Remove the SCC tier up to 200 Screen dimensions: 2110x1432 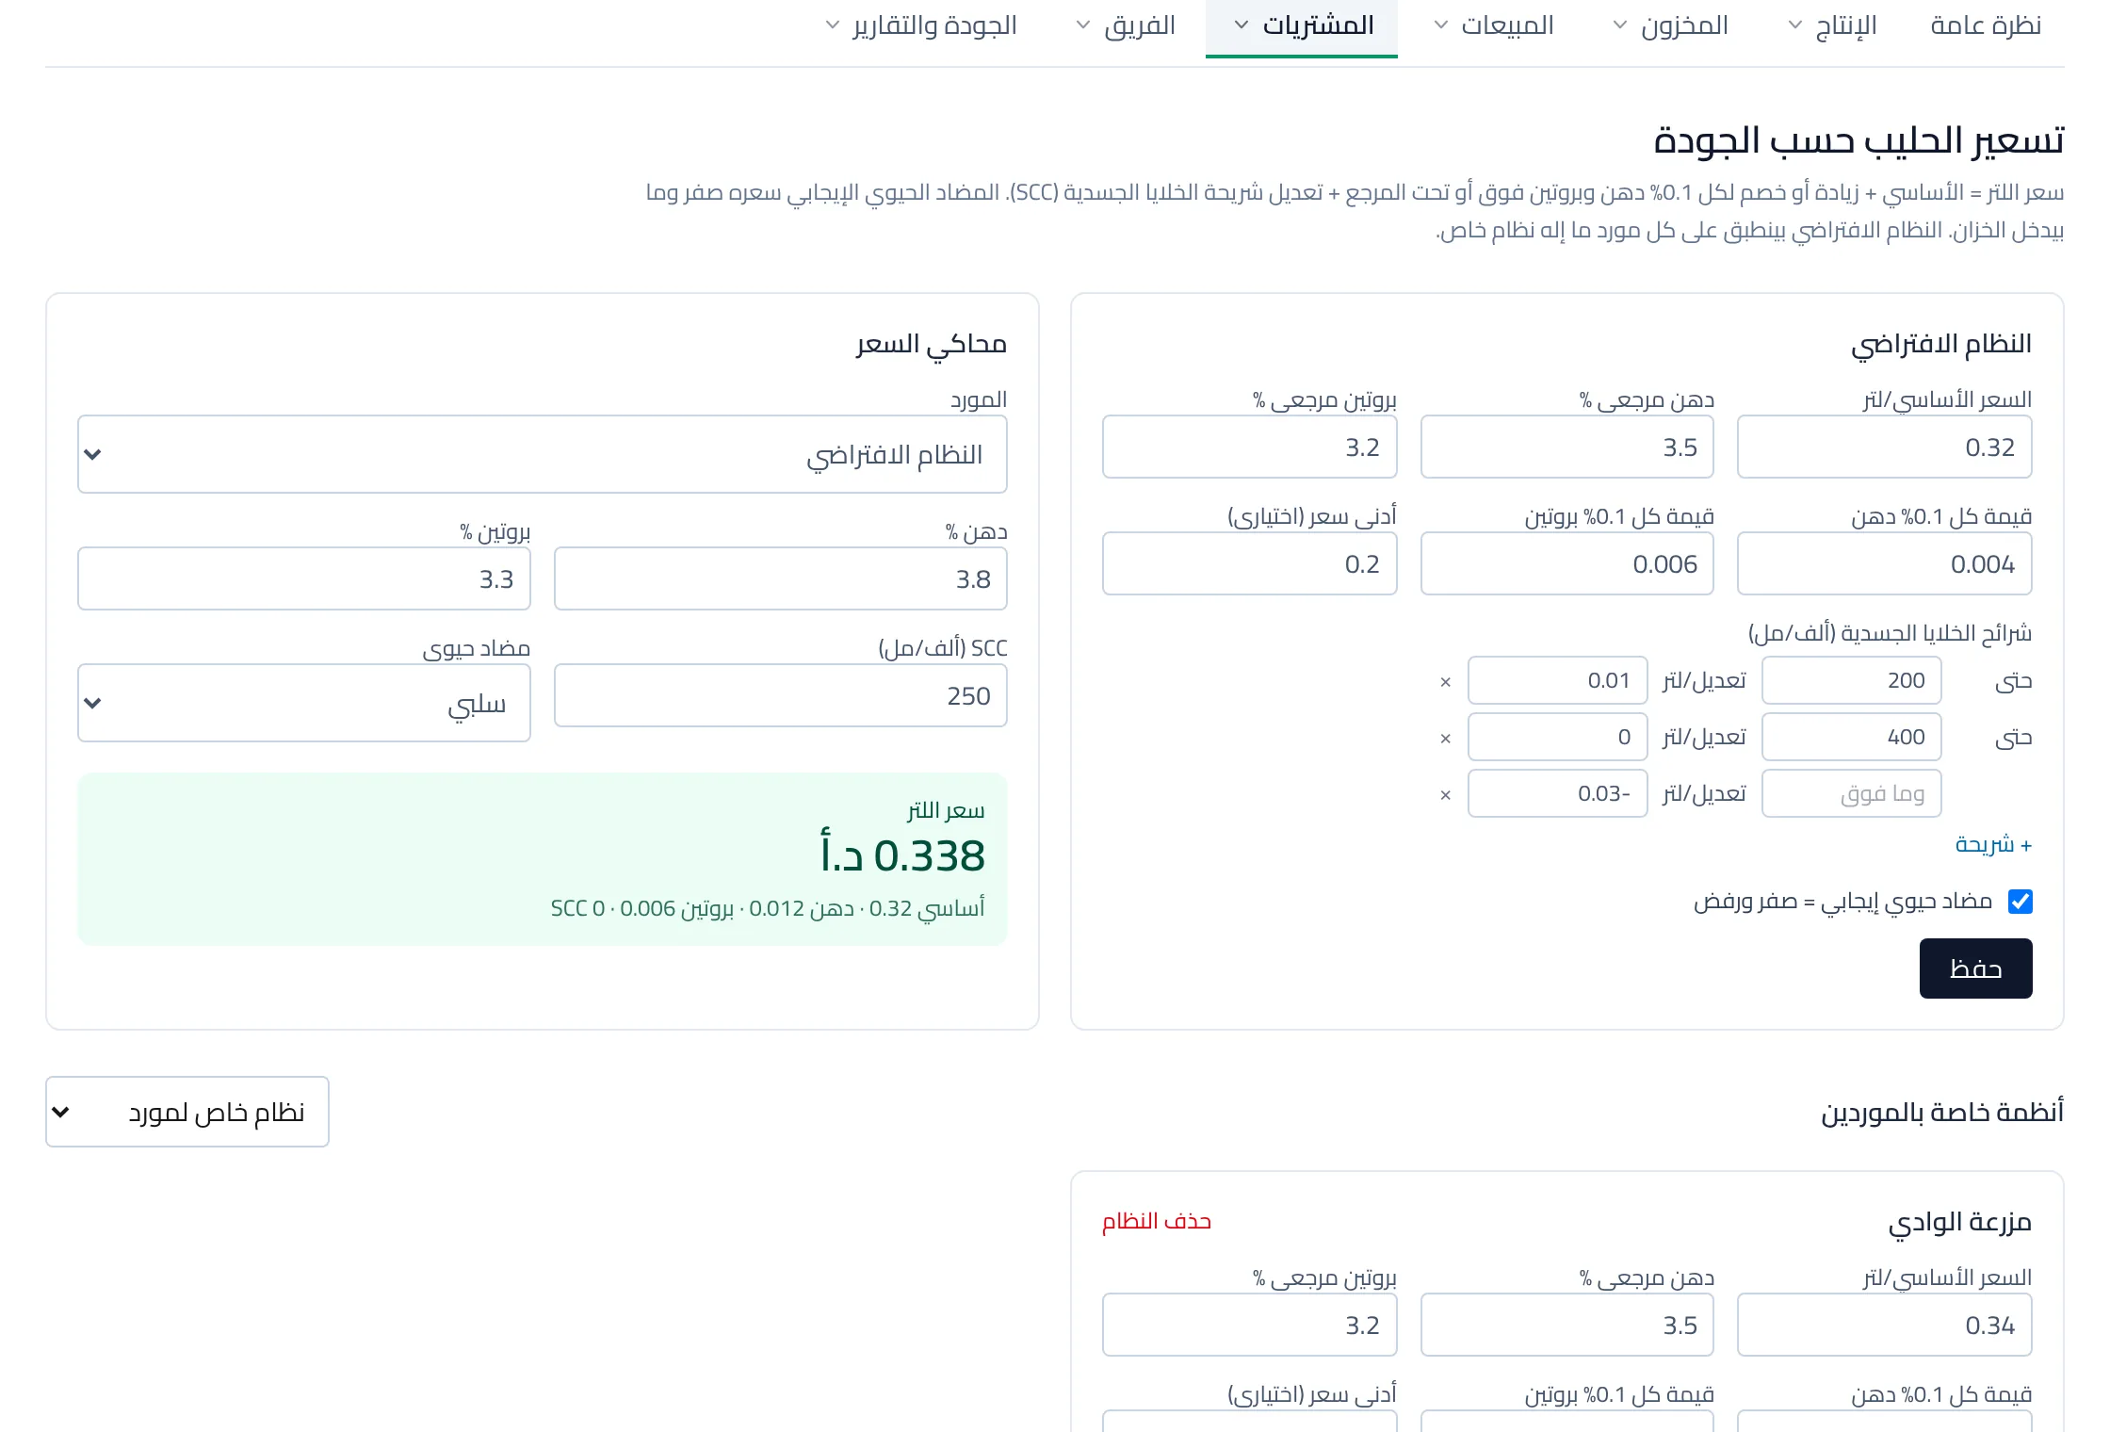point(1445,681)
